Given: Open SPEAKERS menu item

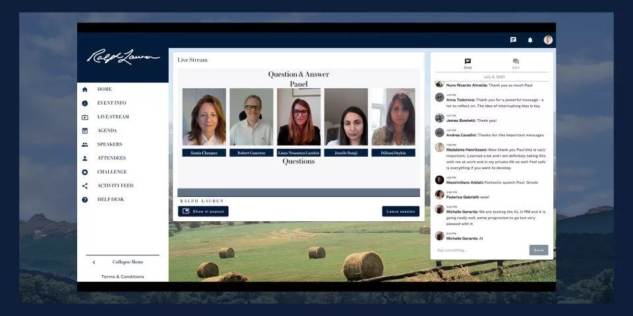Looking at the screenshot, I should 109,144.
